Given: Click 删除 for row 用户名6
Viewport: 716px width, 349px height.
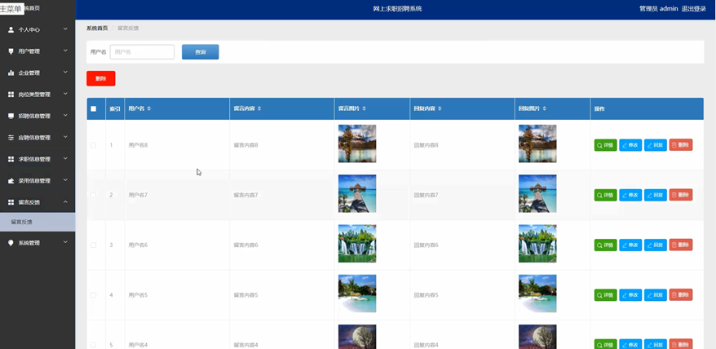Looking at the screenshot, I should pyautogui.click(x=681, y=245).
